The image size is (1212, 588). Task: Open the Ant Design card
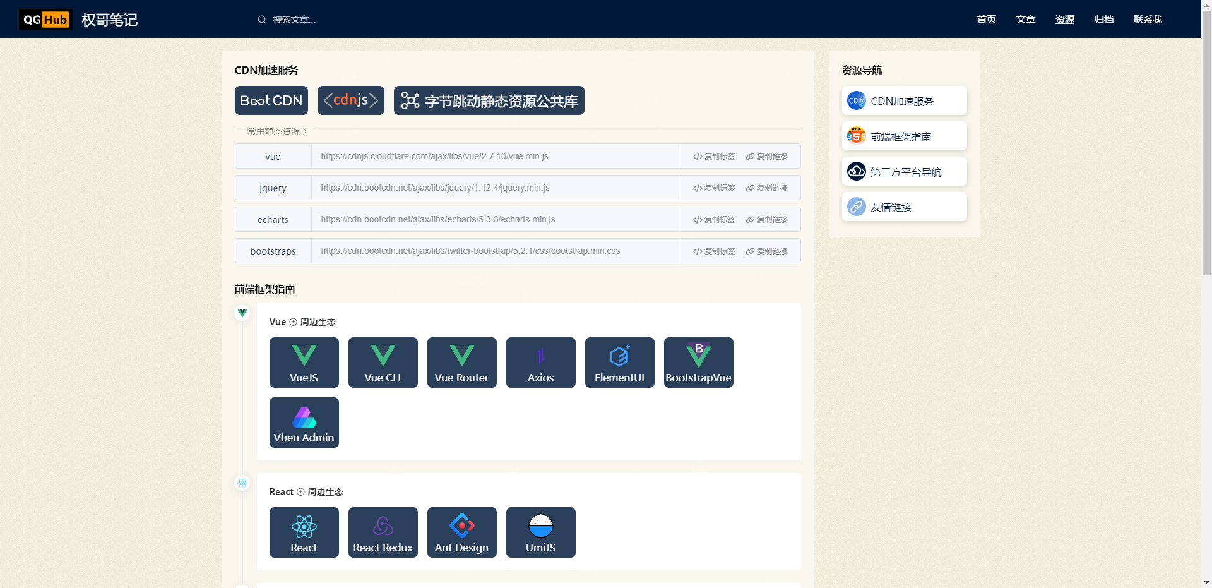click(461, 532)
